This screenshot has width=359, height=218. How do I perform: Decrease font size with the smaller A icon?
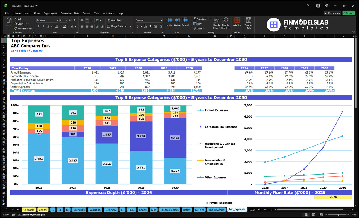pyautogui.click(x=74, y=20)
